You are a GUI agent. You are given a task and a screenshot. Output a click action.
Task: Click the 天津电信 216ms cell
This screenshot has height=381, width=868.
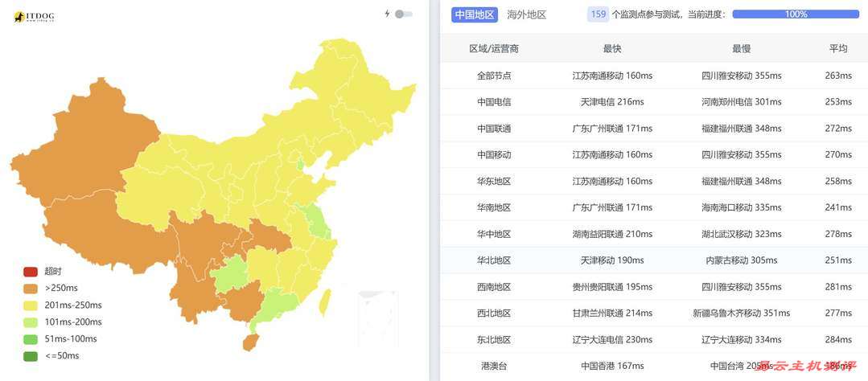612,102
